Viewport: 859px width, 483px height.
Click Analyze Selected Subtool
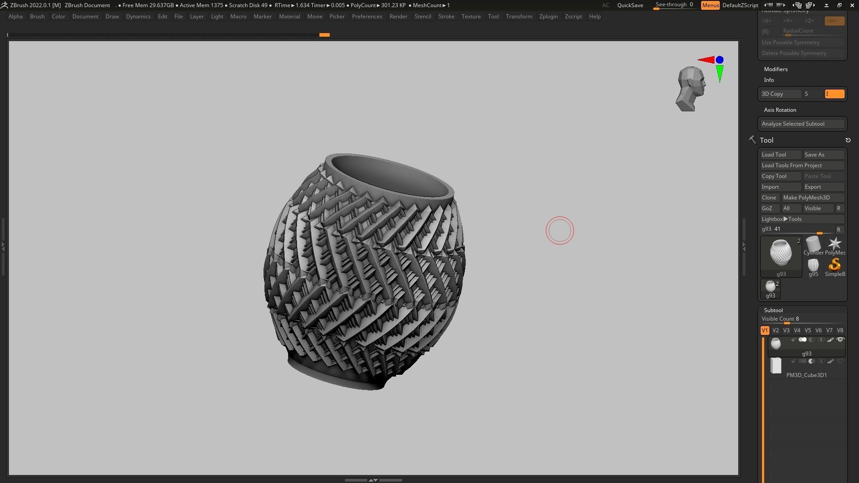coord(803,124)
